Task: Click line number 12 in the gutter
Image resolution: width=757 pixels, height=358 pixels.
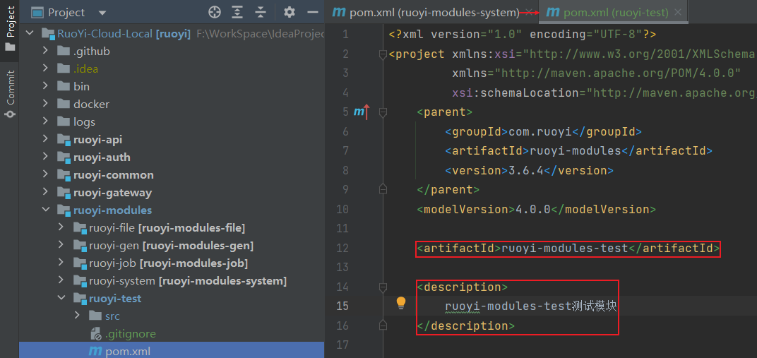Action: pyautogui.click(x=342, y=249)
